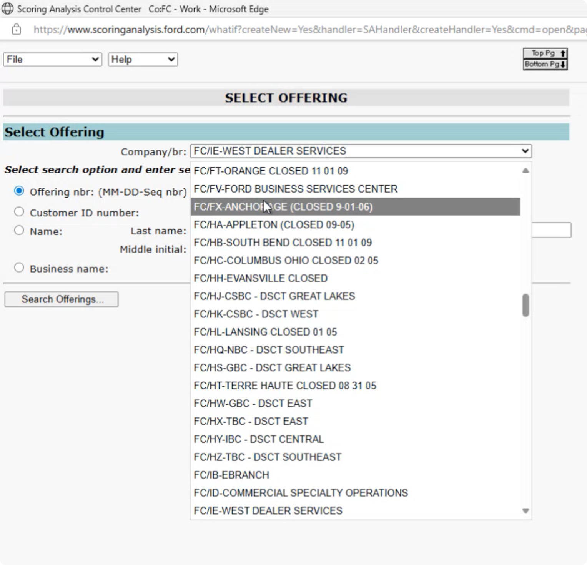Pick FC/HY-IBC - DSCT CENTRAL

[x=355, y=439]
